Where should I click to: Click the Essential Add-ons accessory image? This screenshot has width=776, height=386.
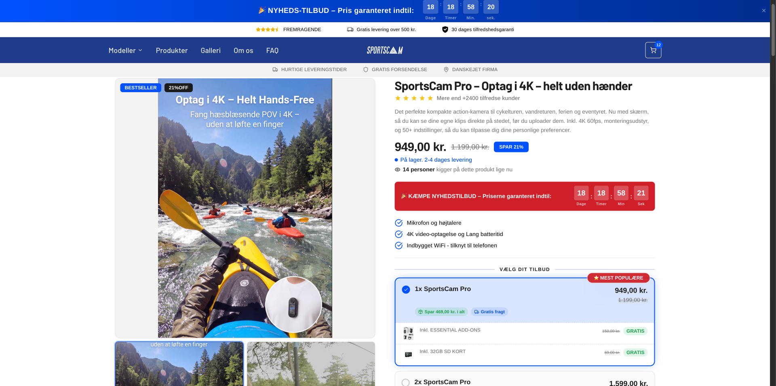point(408,333)
